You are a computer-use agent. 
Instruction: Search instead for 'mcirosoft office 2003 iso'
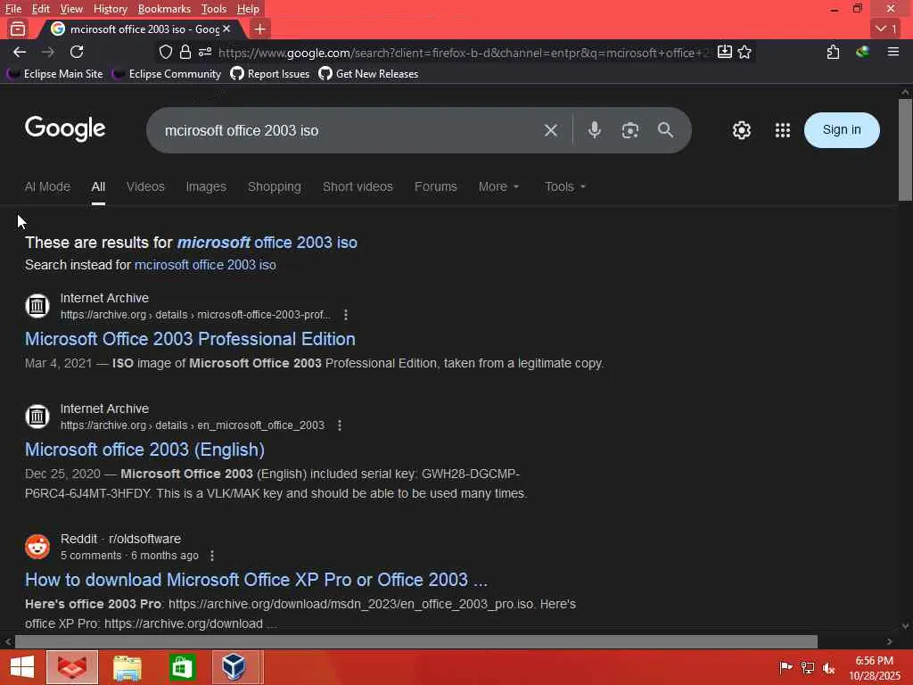205,265
